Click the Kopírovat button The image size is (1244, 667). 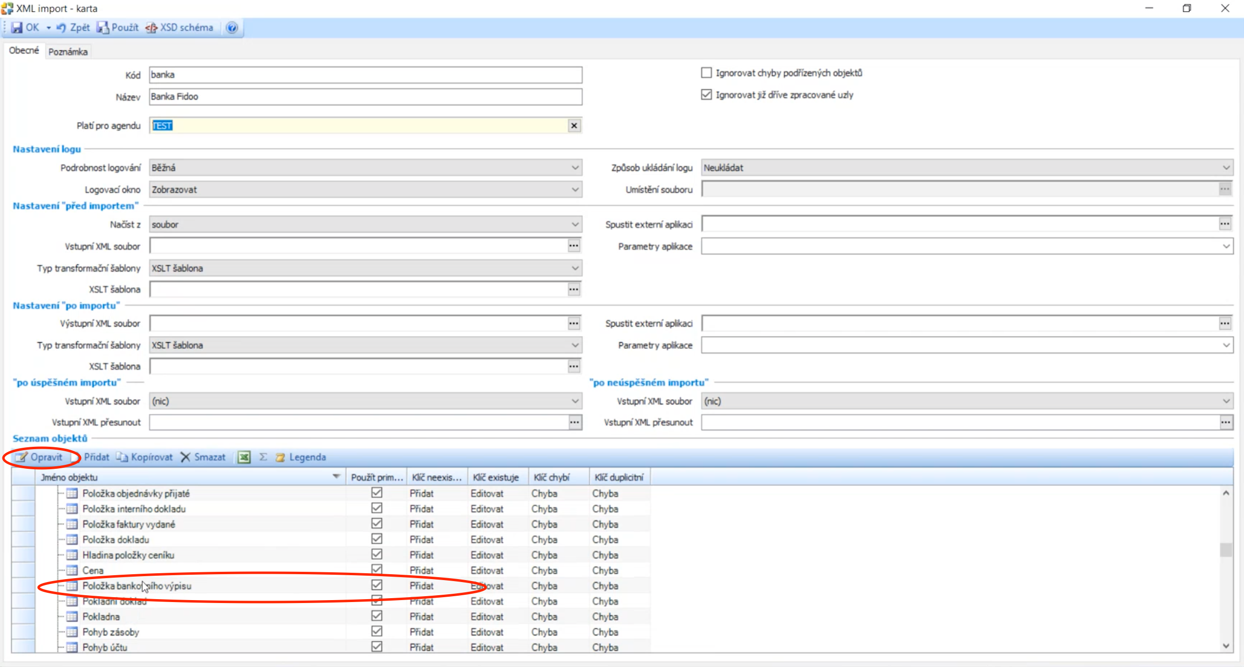(x=145, y=458)
